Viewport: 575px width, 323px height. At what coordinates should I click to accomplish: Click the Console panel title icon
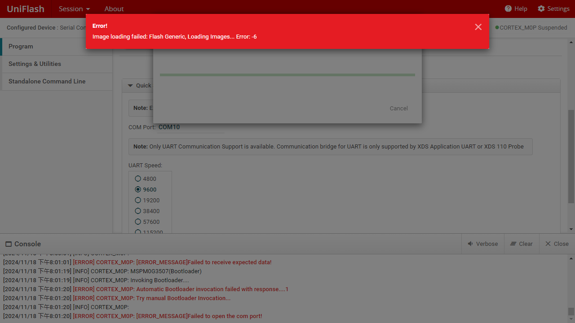pos(9,244)
